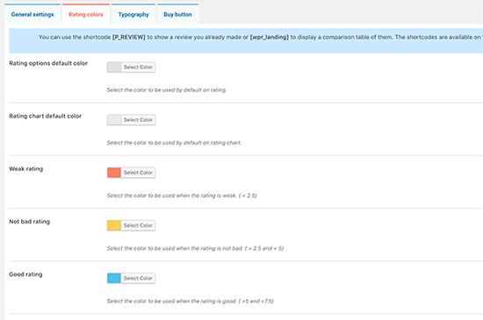Viewport: 483px width, 320px height.
Task: Click Select Color for Good rating
Action: click(x=138, y=278)
